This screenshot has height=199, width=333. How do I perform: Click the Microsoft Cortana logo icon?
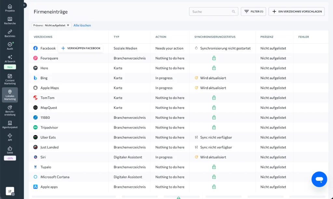click(x=35, y=177)
